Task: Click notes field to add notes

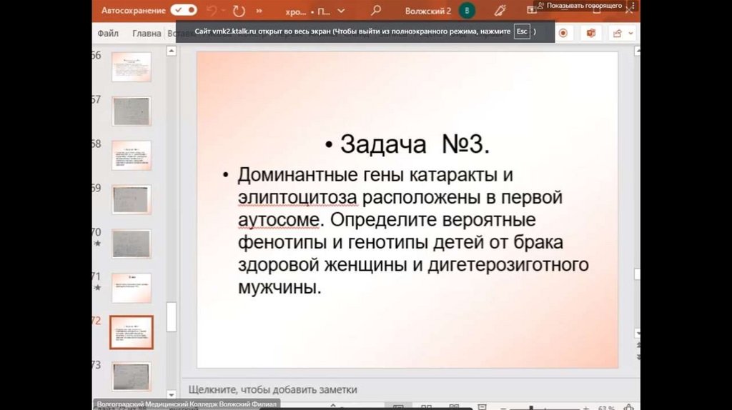Action: click(272, 389)
